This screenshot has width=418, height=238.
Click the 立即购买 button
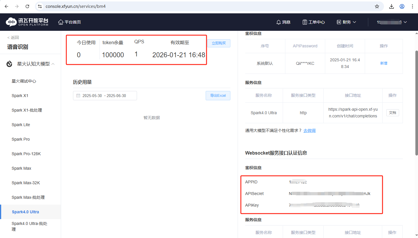(219, 43)
